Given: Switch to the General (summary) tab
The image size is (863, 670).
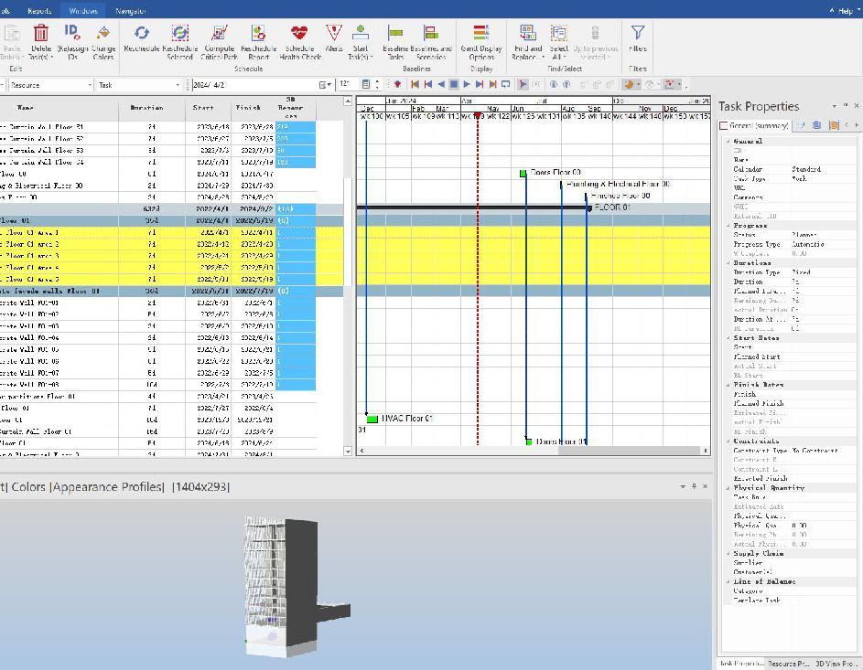Looking at the screenshot, I should (755, 125).
